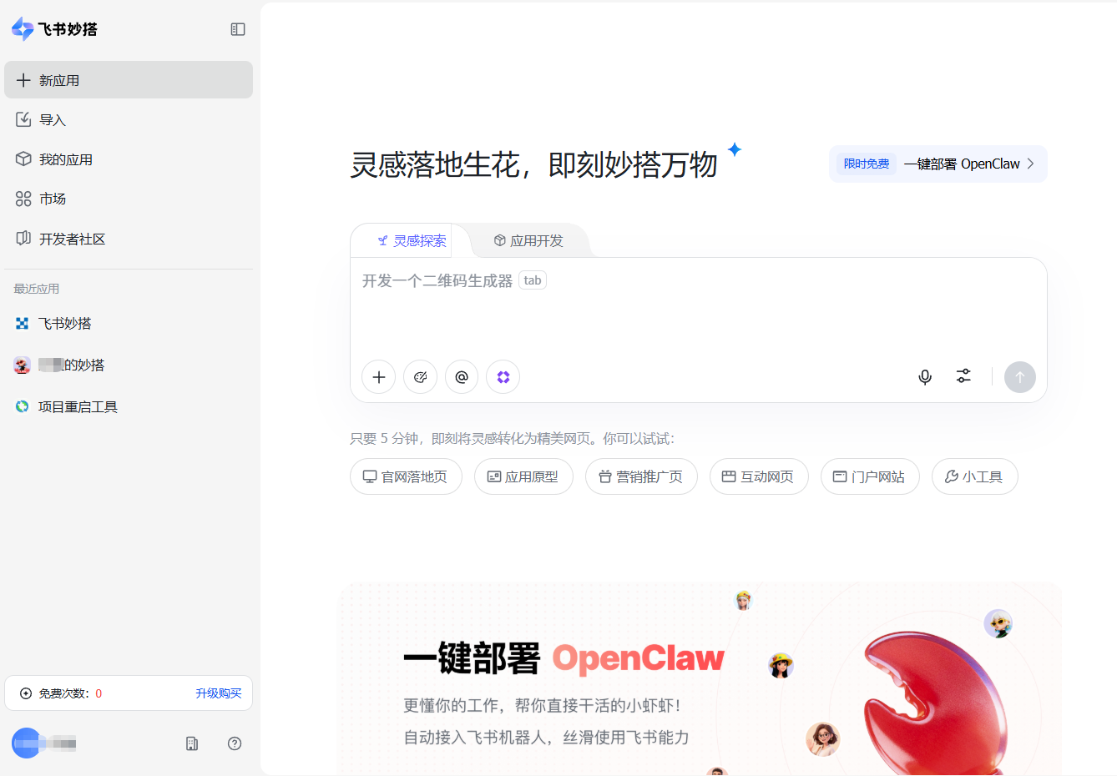The image size is (1117, 776).
Task: Click the organization building icon near the bottom
Action: [x=191, y=743]
